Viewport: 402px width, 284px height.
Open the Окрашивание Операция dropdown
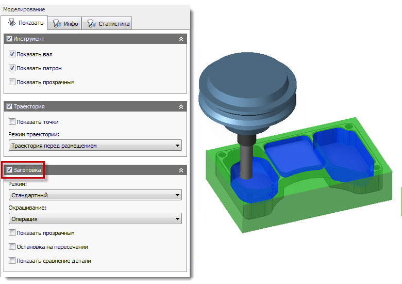[95, 219]
